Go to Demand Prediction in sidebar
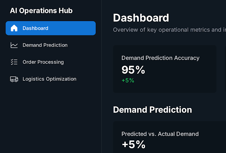The image size is (226, 153). pyautogui.click(x=45, y=45)
